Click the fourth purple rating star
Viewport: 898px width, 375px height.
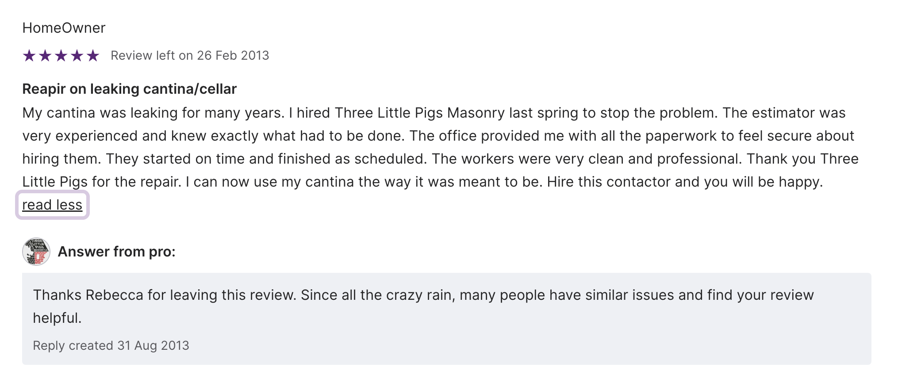77,56
